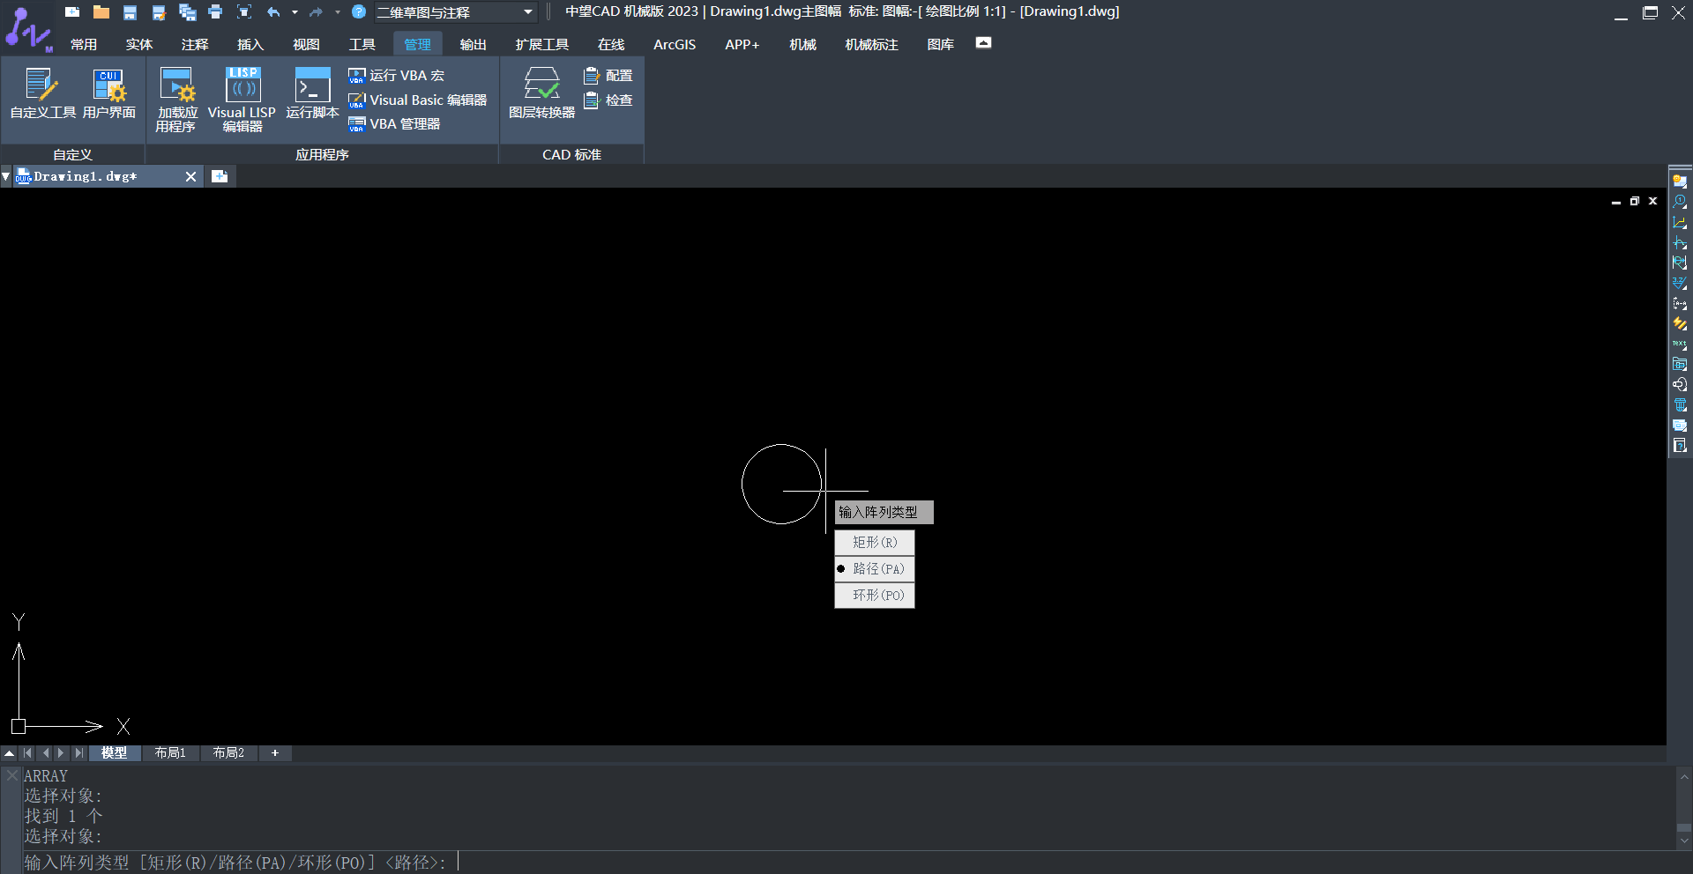Choose 矩形(R) rectangular array option

coord(875,543)
